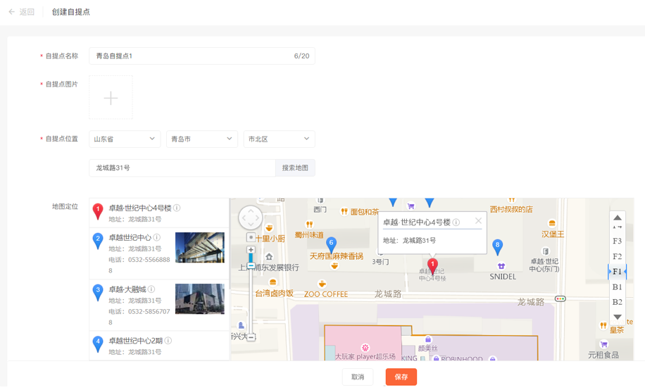The image size is (645, 390).
Task: Open info icon beside 卓越·世纪中心4号楼 in list
Action: pyautogui.click(x=177, y=208)
